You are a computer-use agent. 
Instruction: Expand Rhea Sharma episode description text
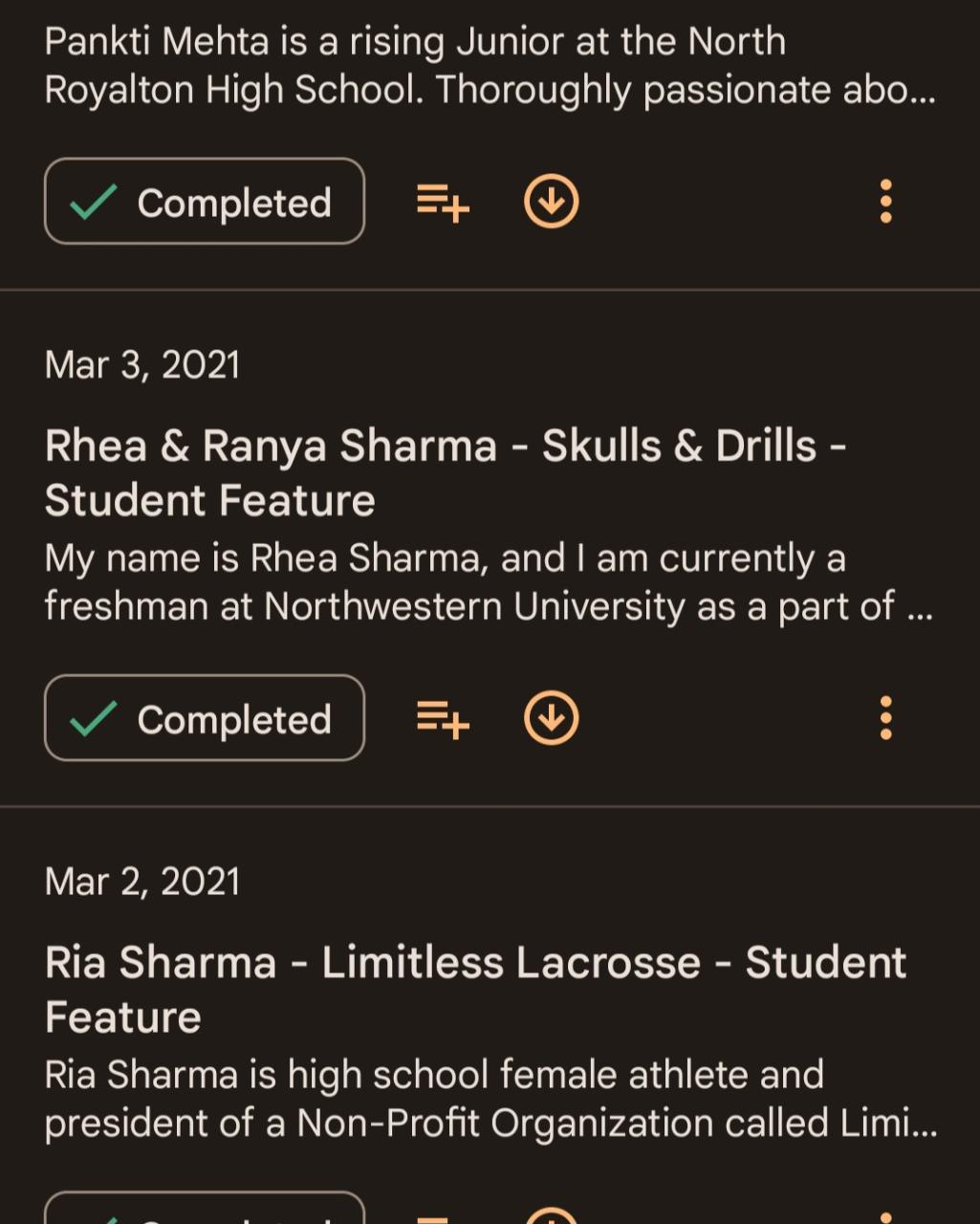click(x=488, y=582)
